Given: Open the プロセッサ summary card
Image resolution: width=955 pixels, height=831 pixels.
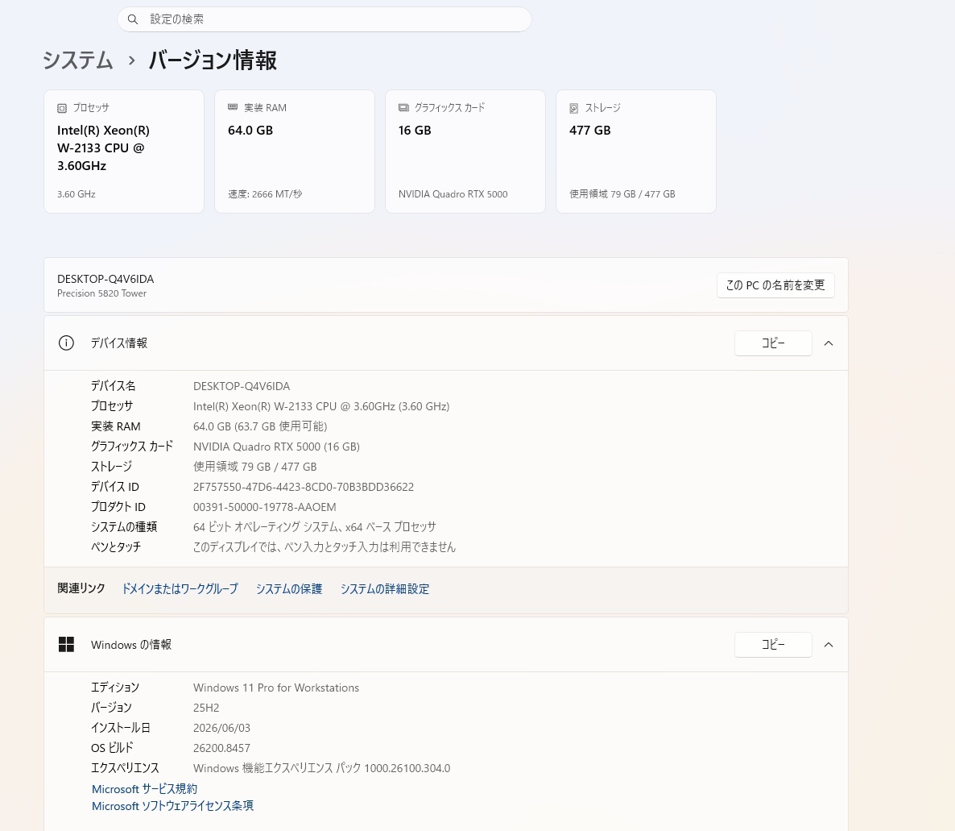Looking at the screenshot, I should (x=124, y=152).
